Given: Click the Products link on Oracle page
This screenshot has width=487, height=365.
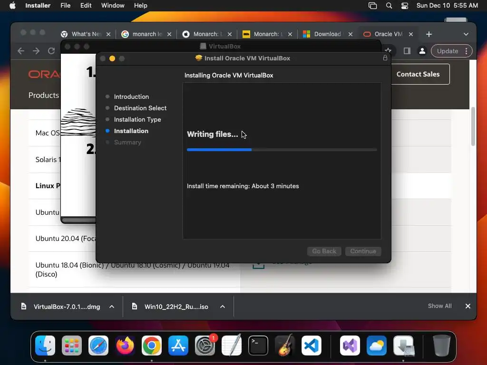Looking at the screenshot, I should tap(43, 95).
